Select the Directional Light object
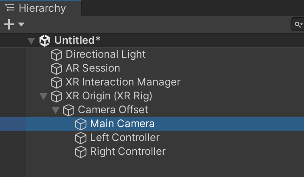The width and height of the screenshot is (304, 177). (106, 55)
